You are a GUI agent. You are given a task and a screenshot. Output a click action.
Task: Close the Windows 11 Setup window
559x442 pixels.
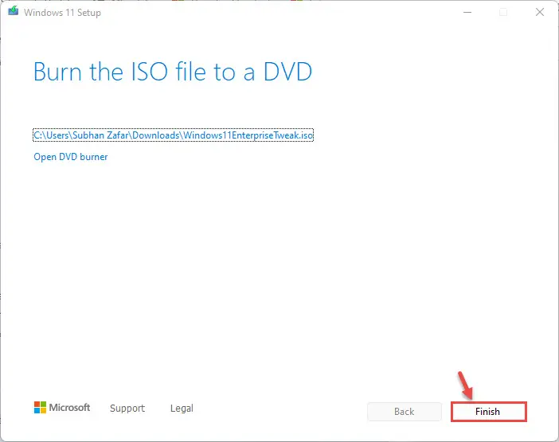(540, 12)
